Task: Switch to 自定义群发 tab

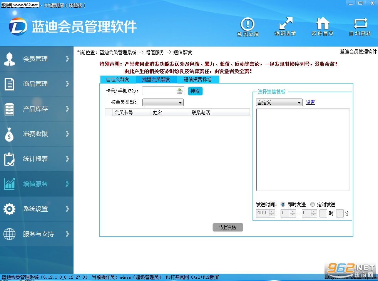Action: pyautogui.click(x=118, y=79)
